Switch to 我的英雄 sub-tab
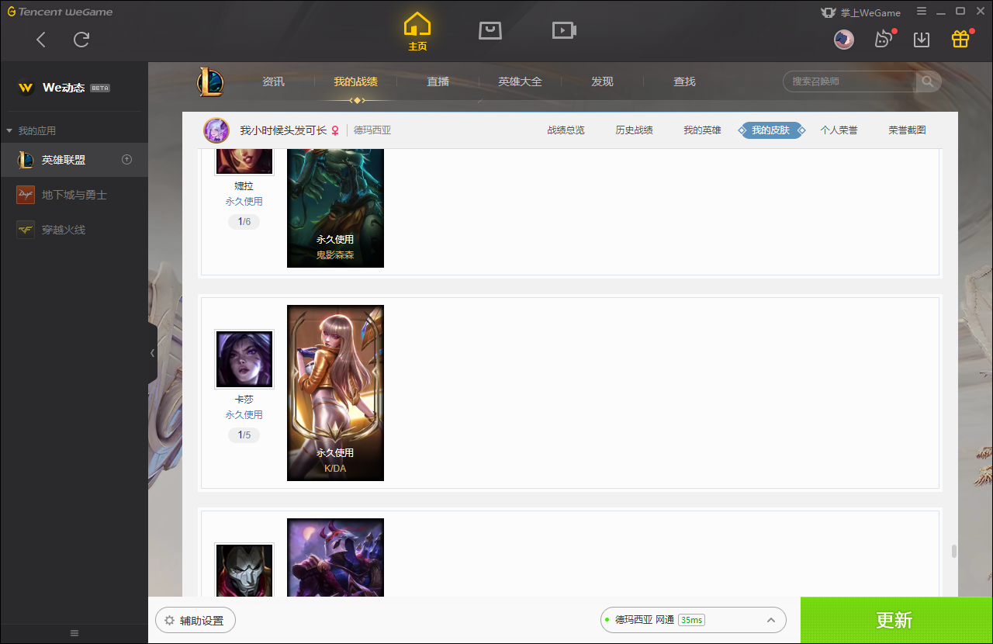 click(702, 130)
